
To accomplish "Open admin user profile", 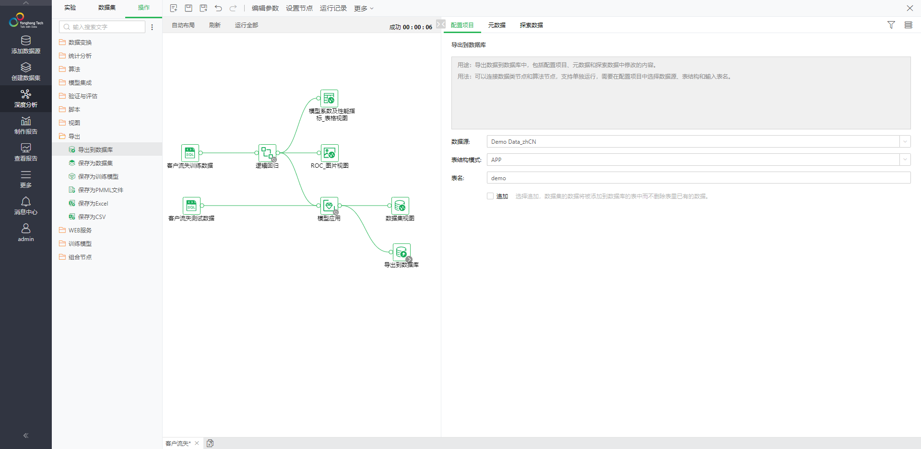I will (x=26, y=233).
